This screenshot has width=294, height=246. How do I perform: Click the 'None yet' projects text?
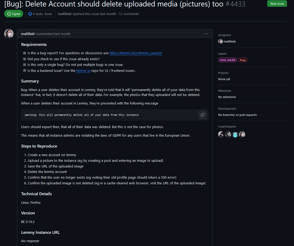pyautogui.click(x=224, y=79)
